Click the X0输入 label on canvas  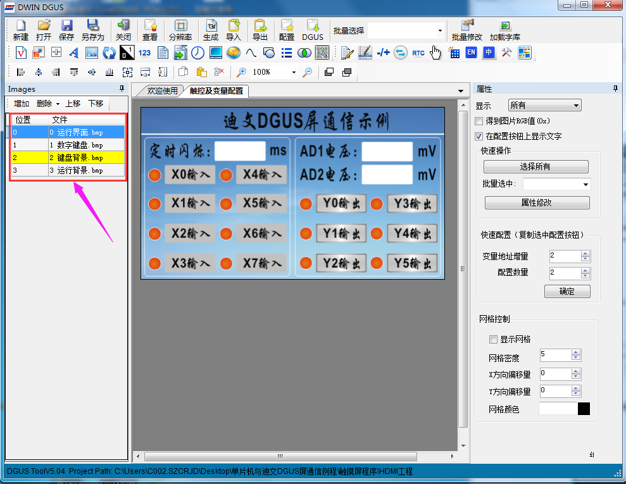click(x=190, y=175)
